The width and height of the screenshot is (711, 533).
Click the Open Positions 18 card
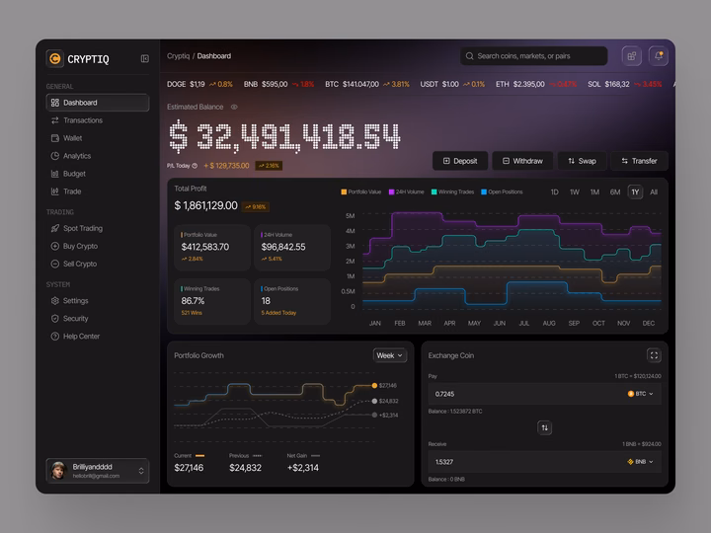[x=292, y=301]
